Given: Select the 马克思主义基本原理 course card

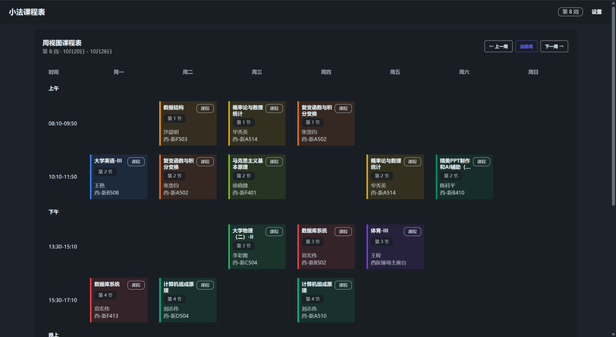Looking at the screenshot, I should (257, 177).
